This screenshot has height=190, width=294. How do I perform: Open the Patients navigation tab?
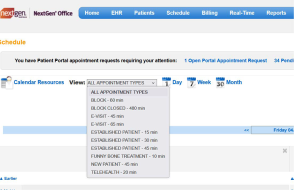point(144,13)
